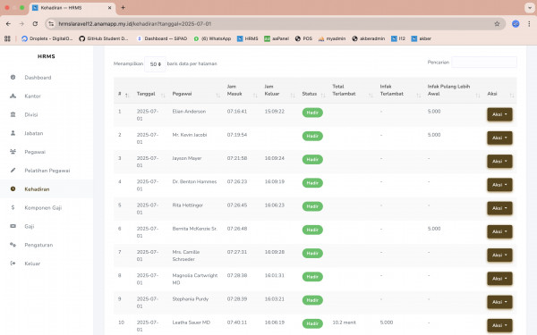This screenshot has height=335, width=537.
Task: Select the Kehadiran — HRMS browser tab
Action: (72, 7)
